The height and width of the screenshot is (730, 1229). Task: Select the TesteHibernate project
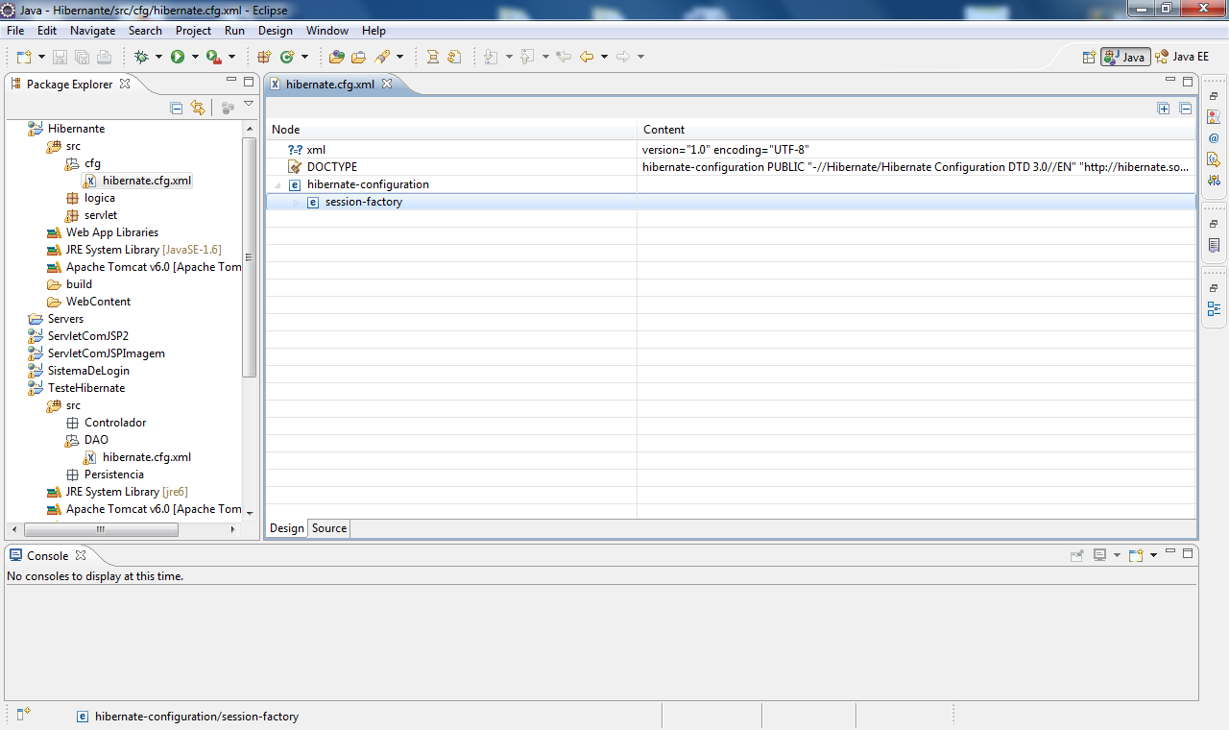tap(86, 388)
